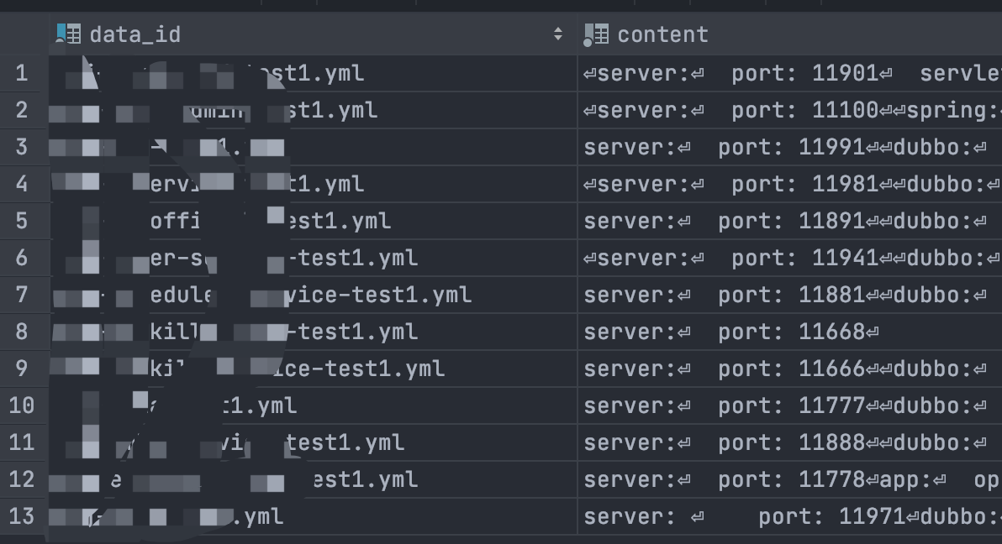The height and width of the screenshot is (544, 1002).
Task: Select content cell with port 11891
Action: click(x=788, y=221)
